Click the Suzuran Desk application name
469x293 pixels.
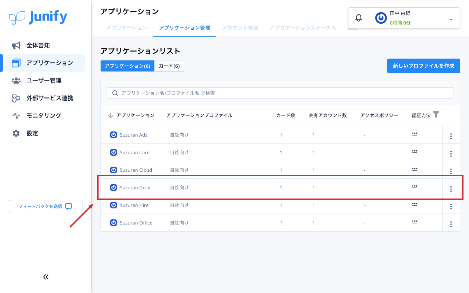click(135, 188)
